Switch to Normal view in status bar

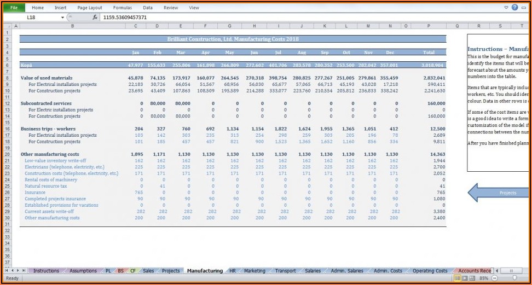(x=457, y=278)
